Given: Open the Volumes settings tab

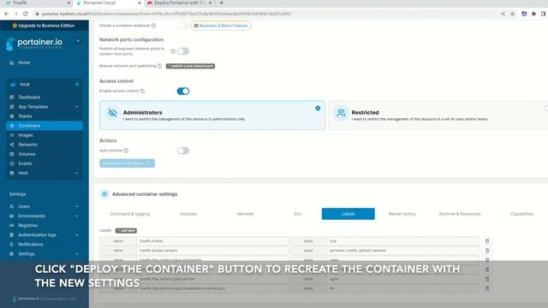Looking at the screenshot, I should pyautogui.click(x=188, y=214).
